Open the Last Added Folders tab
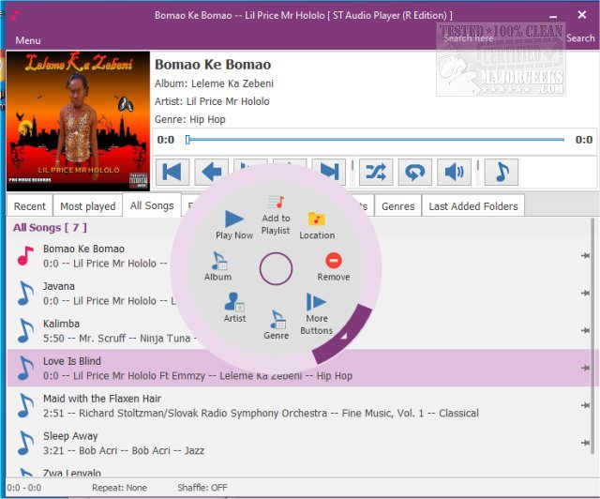 pos(473,206)
